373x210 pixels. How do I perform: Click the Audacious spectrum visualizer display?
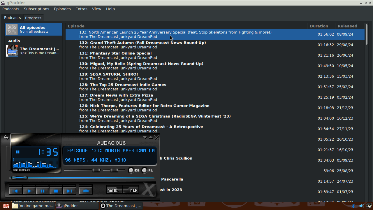point(36,163)
